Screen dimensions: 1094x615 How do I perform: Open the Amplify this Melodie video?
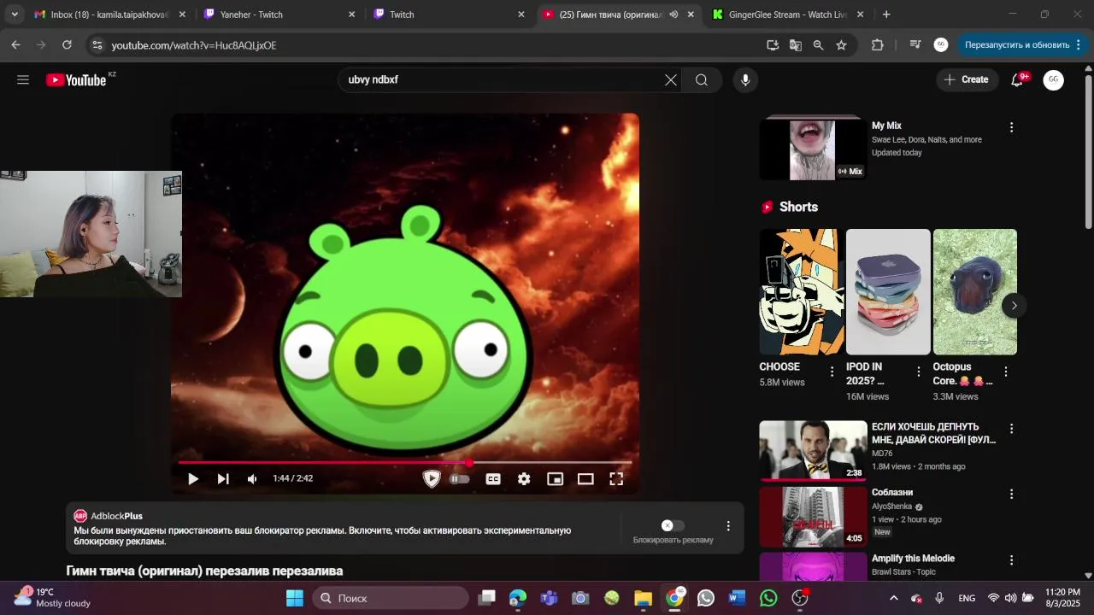pyautogui.click(x=913, y=559)
